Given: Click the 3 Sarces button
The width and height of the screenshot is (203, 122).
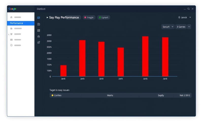Looking at the screenshot, I should click(181, 27).
